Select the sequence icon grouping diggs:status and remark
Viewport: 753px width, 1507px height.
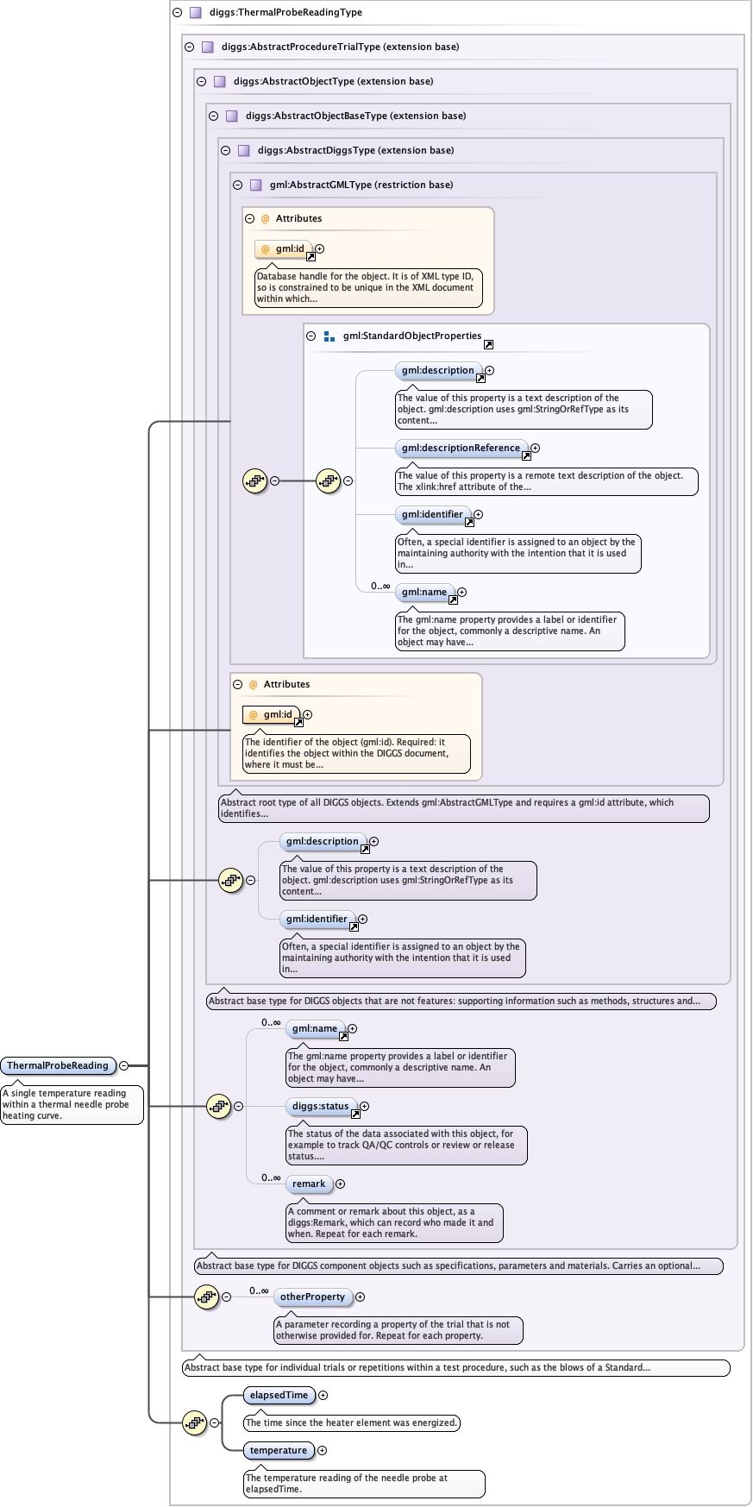219,1106
